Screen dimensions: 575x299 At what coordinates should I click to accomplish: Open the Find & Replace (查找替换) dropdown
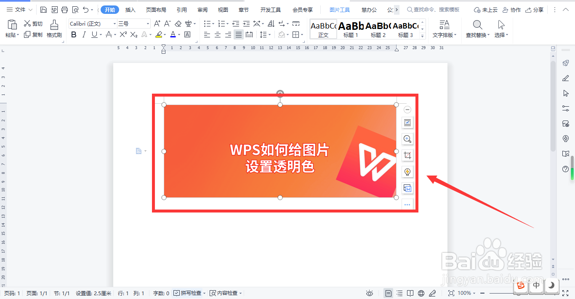(477, 35)
